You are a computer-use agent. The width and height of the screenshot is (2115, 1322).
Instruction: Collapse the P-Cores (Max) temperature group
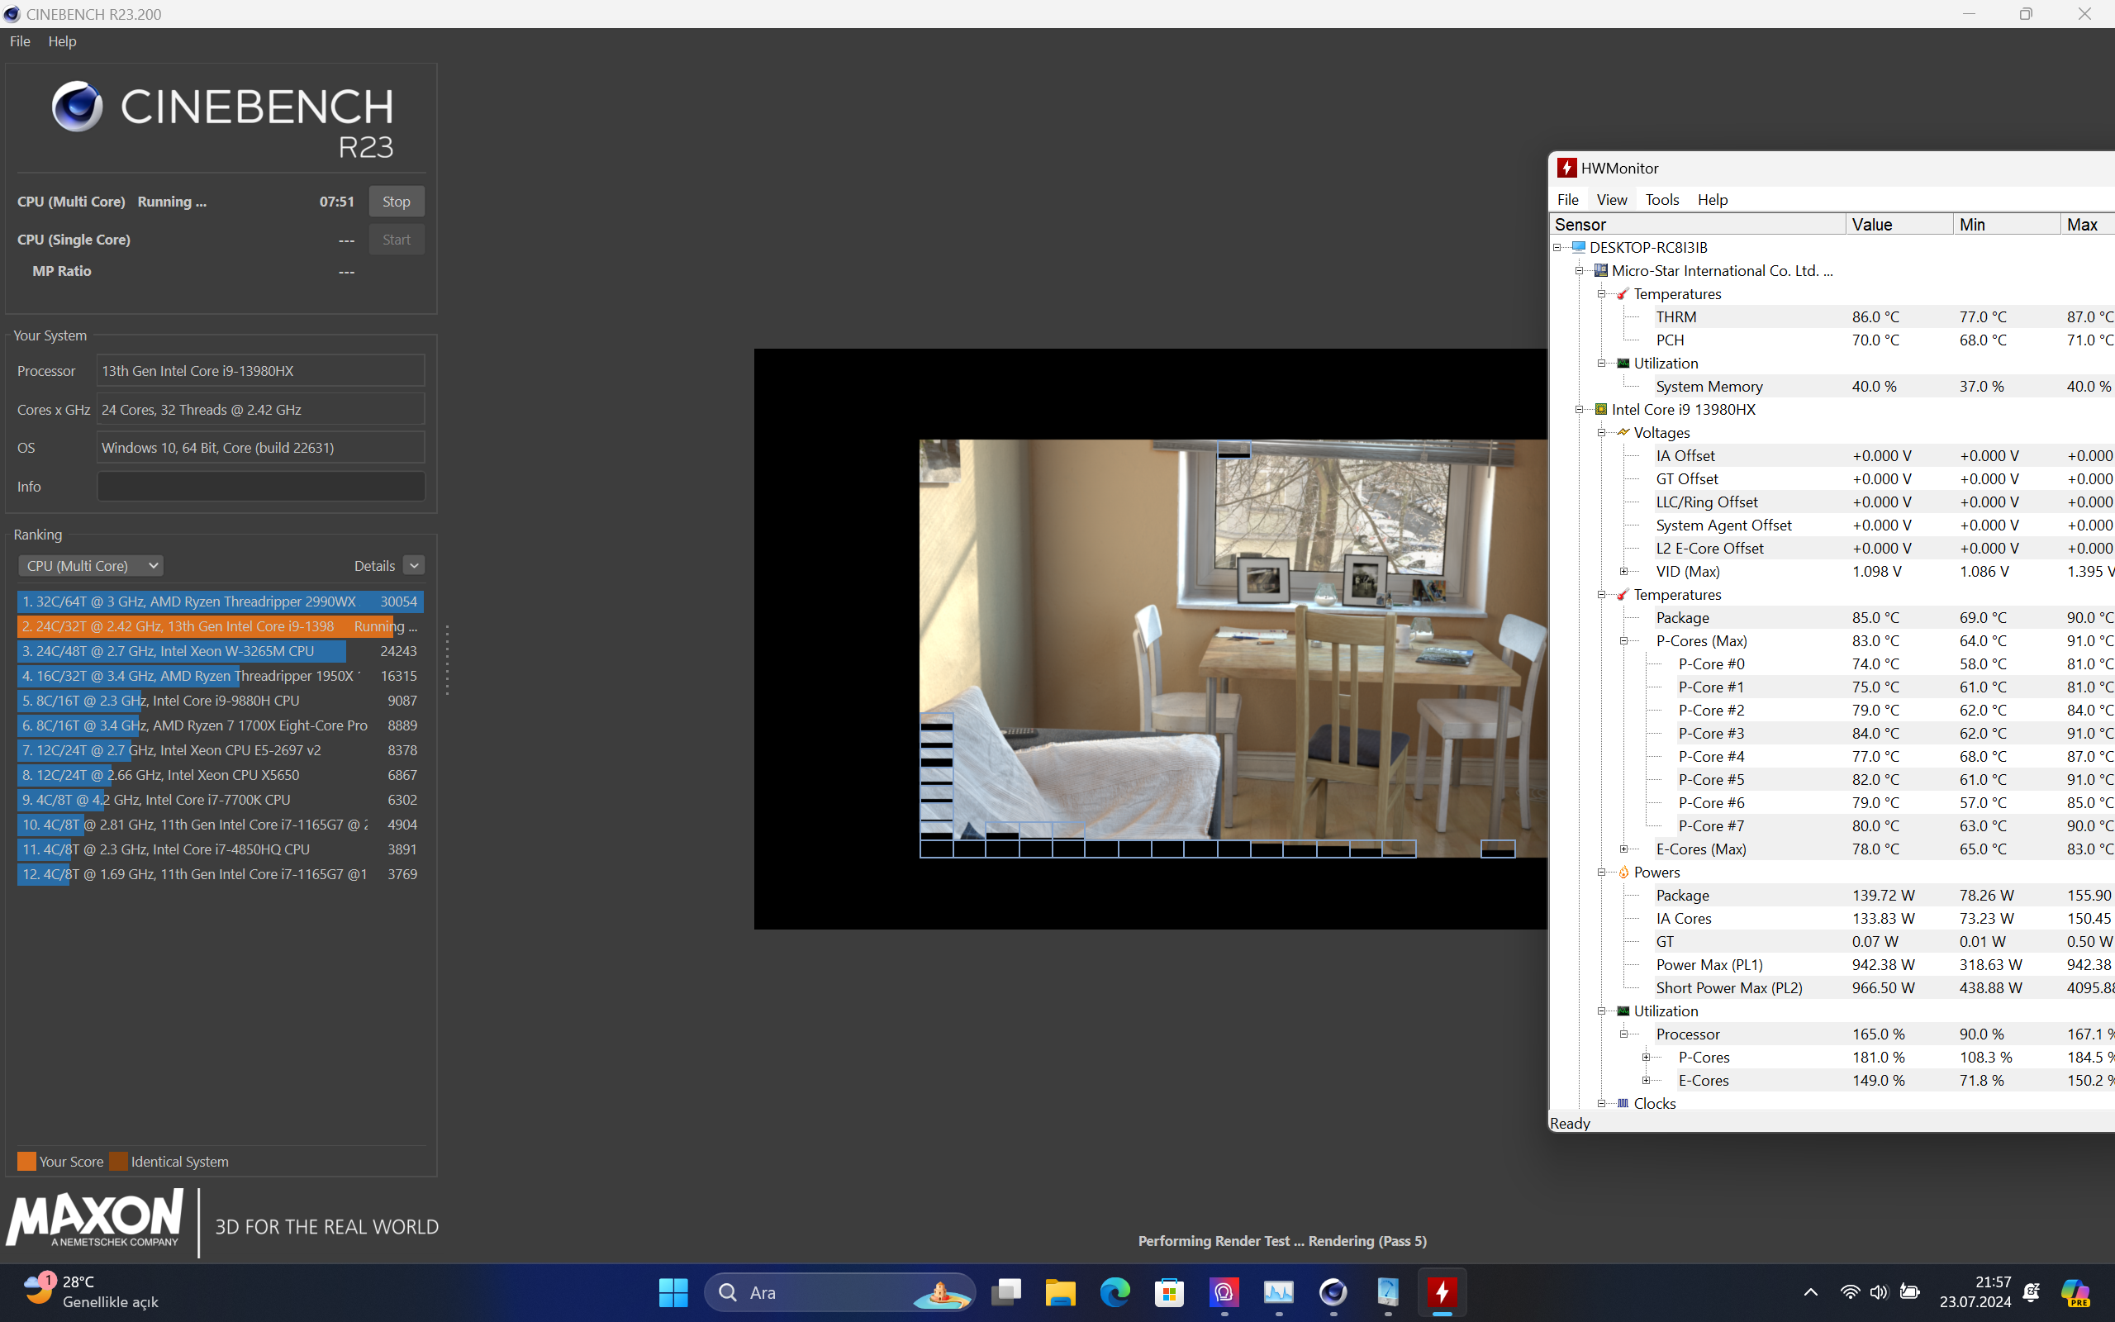click(1623, 641)
